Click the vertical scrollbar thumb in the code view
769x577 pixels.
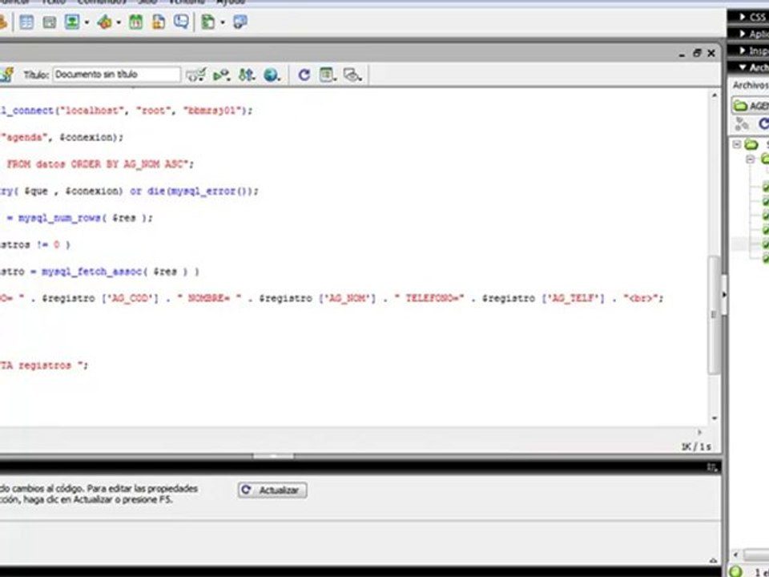[714, 314]
